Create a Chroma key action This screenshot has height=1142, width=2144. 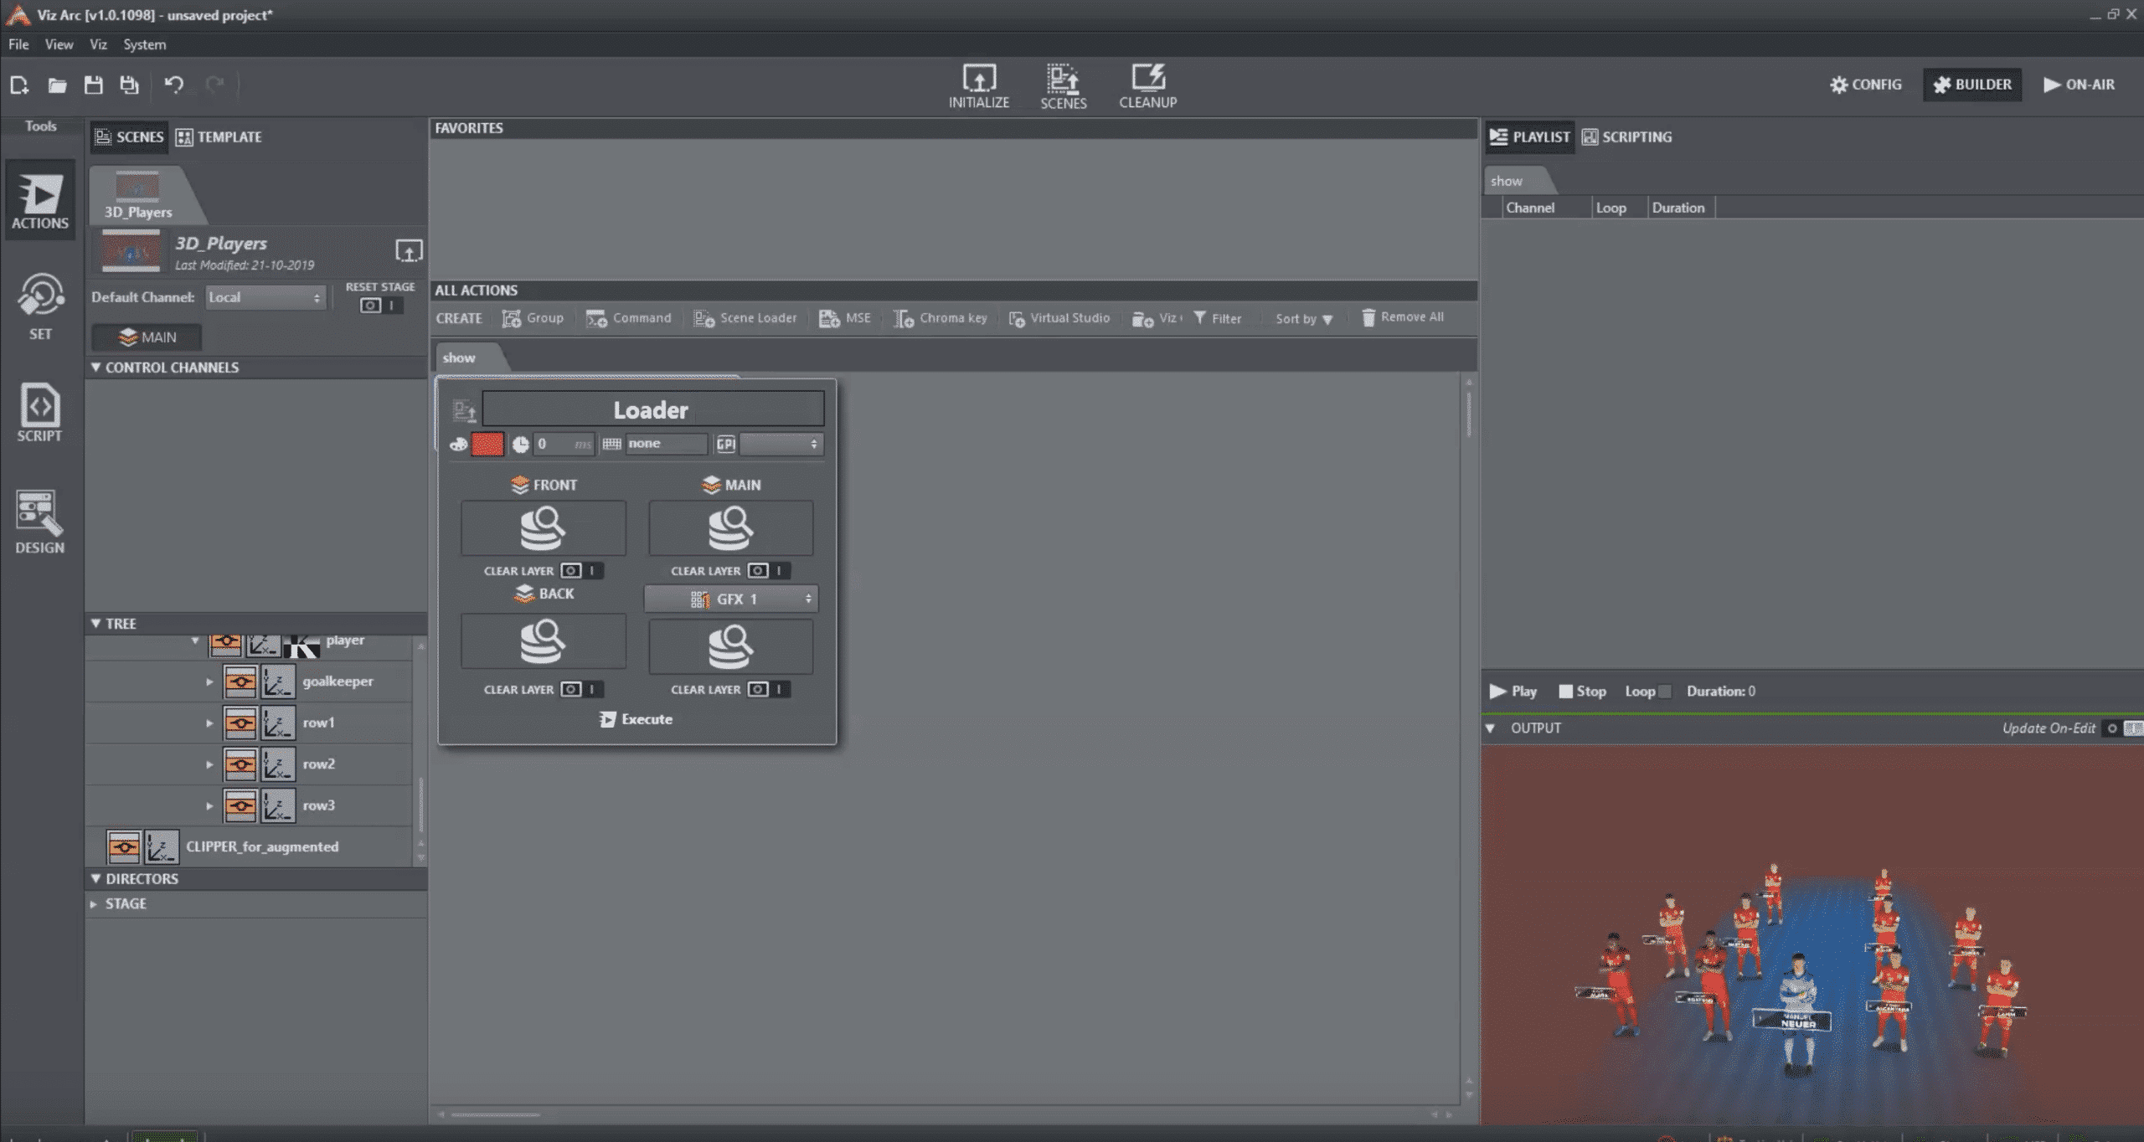tap(941, 318)
